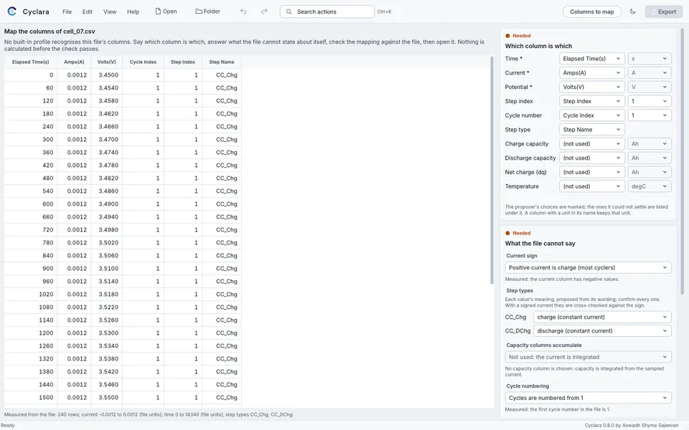Open Capacity columns accumulate dropdown
689x430 pixels.
[x=588, y=357]
